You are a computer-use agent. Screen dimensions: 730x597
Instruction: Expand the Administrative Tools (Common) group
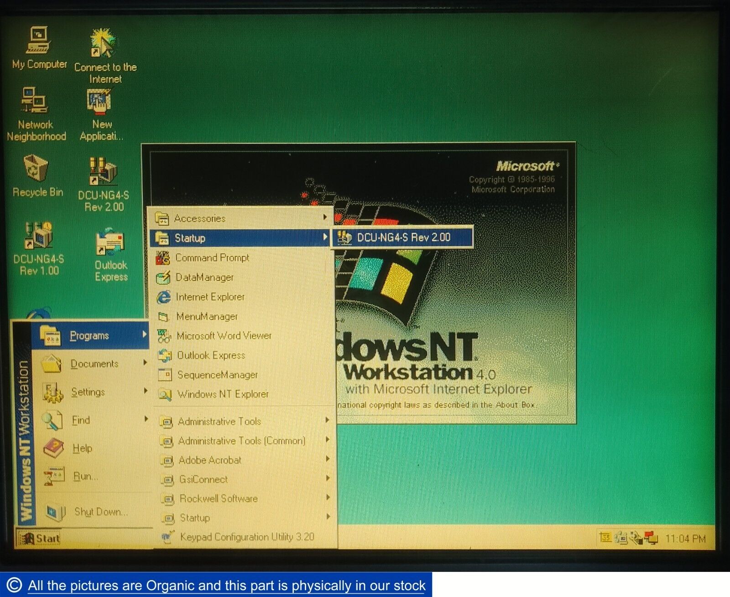(245, 441)
